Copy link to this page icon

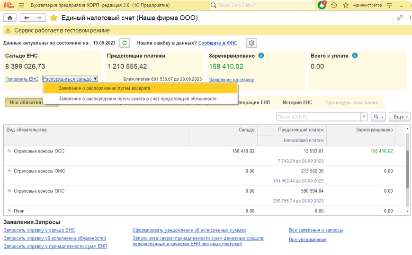point(400,17)
